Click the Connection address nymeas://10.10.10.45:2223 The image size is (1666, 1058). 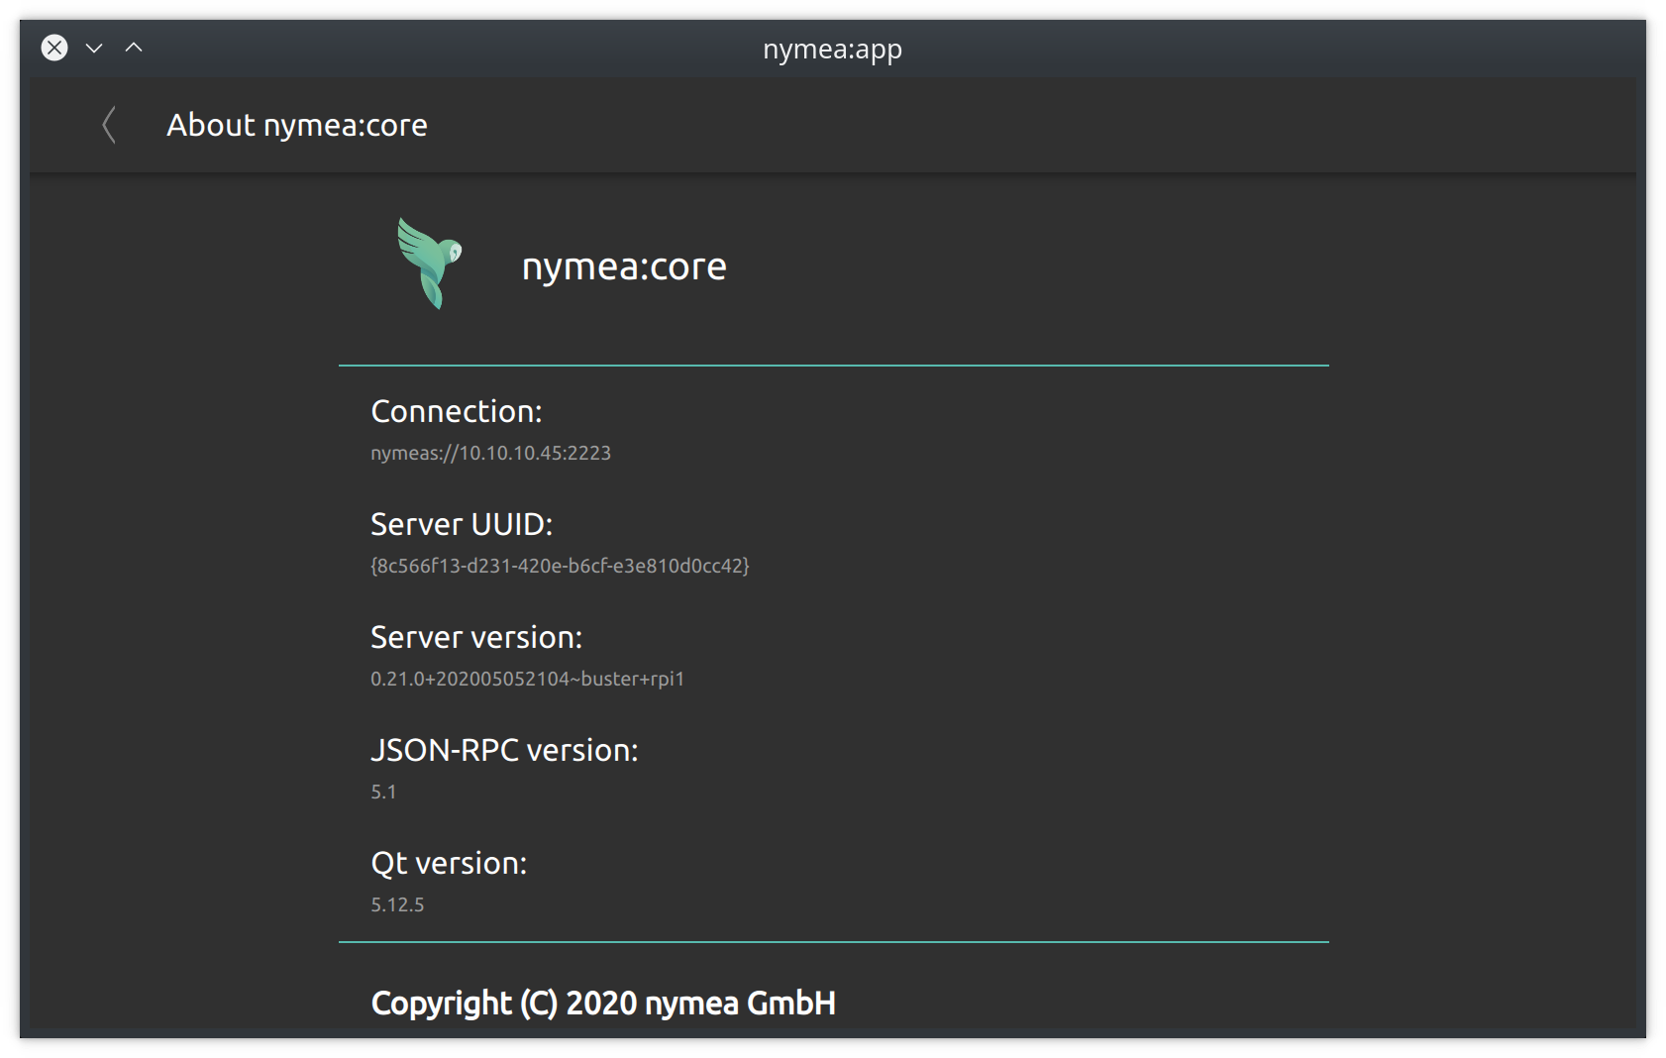[490, 453]
